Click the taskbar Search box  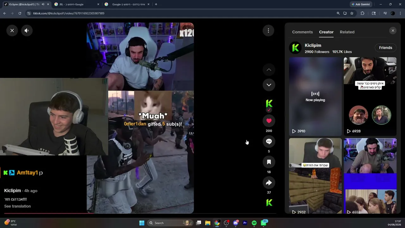coord(171,223)
